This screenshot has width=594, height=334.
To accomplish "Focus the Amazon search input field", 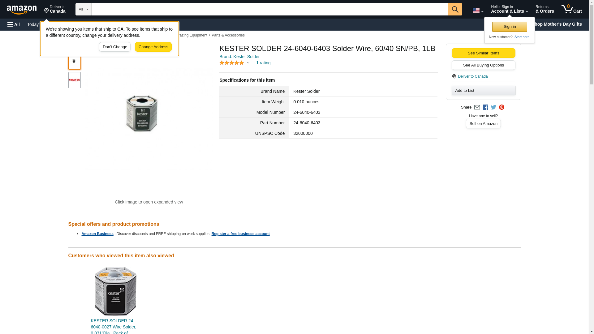I will click(269, 9).
